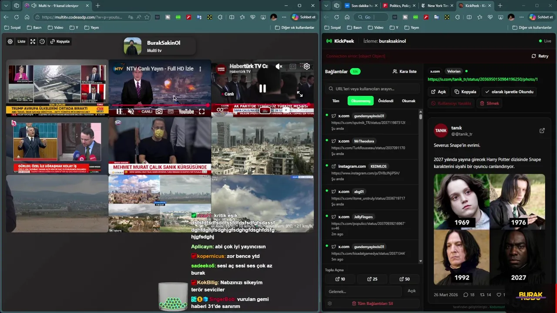Screen dimensions: 557x313
Task: Pause the Habertürk TV video
Action: pos(262,89)
